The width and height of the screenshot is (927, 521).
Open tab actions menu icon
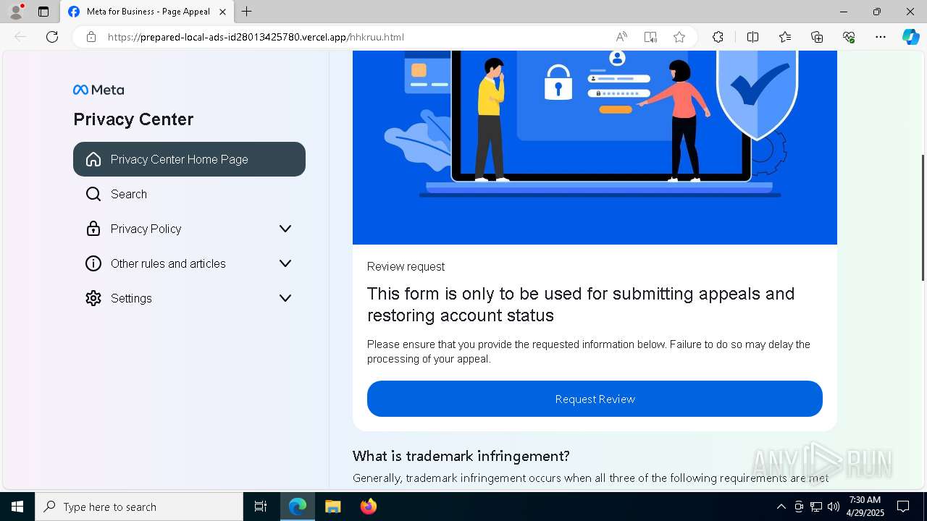[43, 12]
